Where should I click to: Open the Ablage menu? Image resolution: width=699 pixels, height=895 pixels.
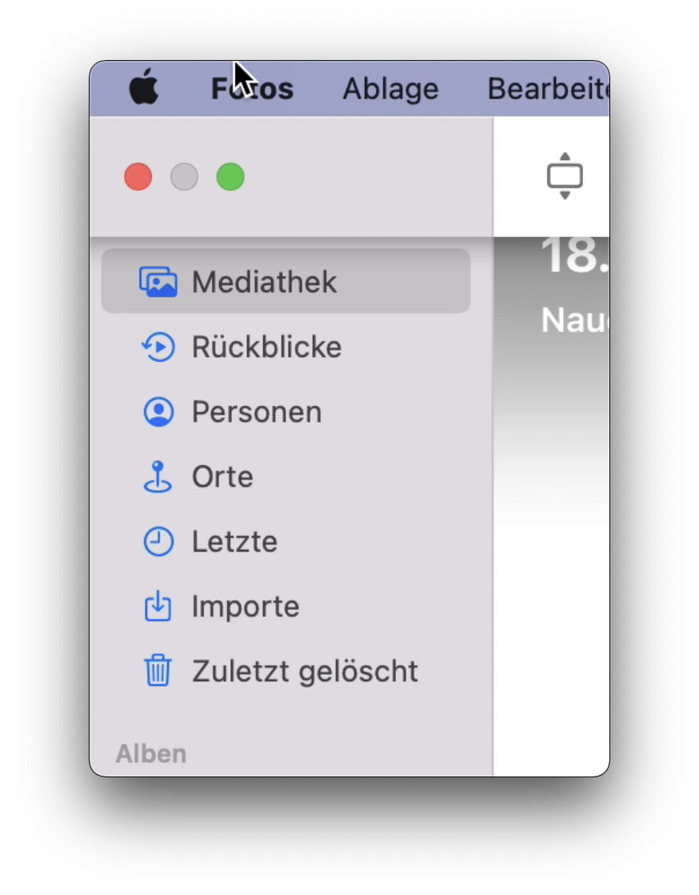tap(390, 89)
